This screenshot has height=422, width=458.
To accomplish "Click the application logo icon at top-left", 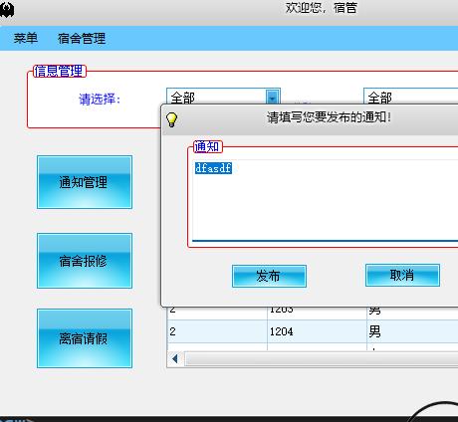I will [x=7, y=10].
